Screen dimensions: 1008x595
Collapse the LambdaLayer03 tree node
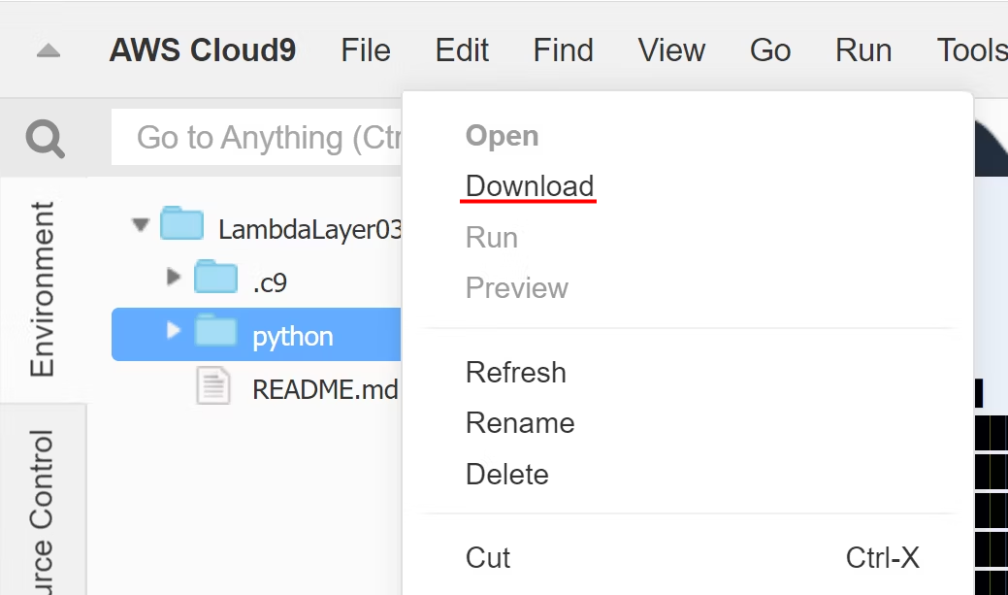pos(140,224)
